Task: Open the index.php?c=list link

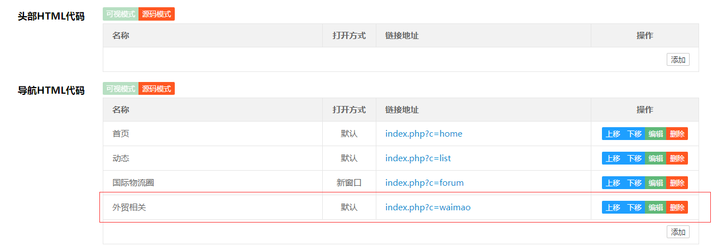Action: [418, 158]
